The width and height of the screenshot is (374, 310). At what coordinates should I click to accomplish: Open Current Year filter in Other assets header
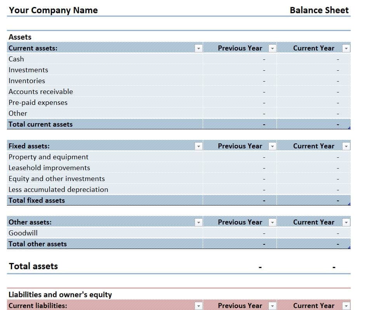tap(346, 223)
